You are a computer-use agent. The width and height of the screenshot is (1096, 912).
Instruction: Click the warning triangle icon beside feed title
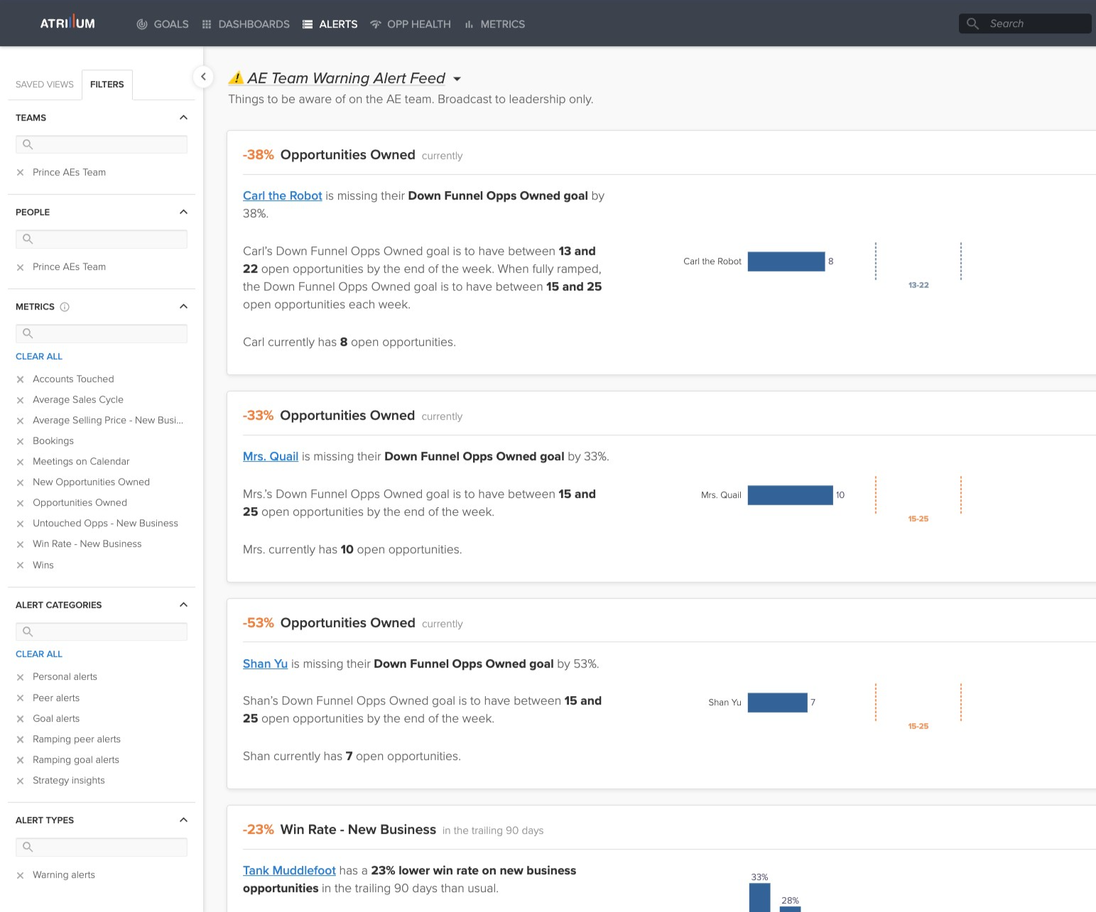(x=236, y=78)
